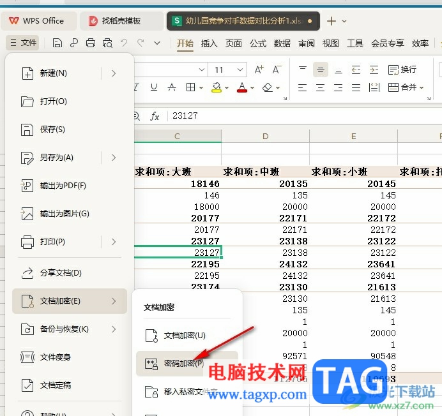The height and width of the screenshot is (416, 442).
Task: Choose 输出为图片(G) in file menu
Action: pos(70,214)
